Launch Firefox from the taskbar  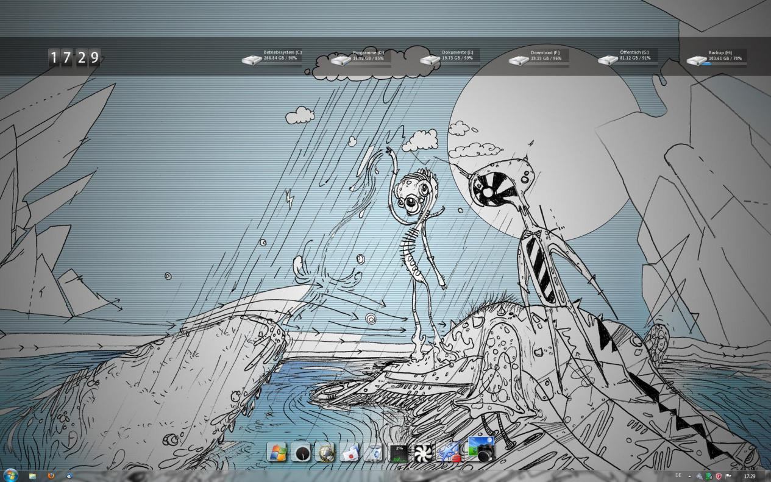point(51,475)
